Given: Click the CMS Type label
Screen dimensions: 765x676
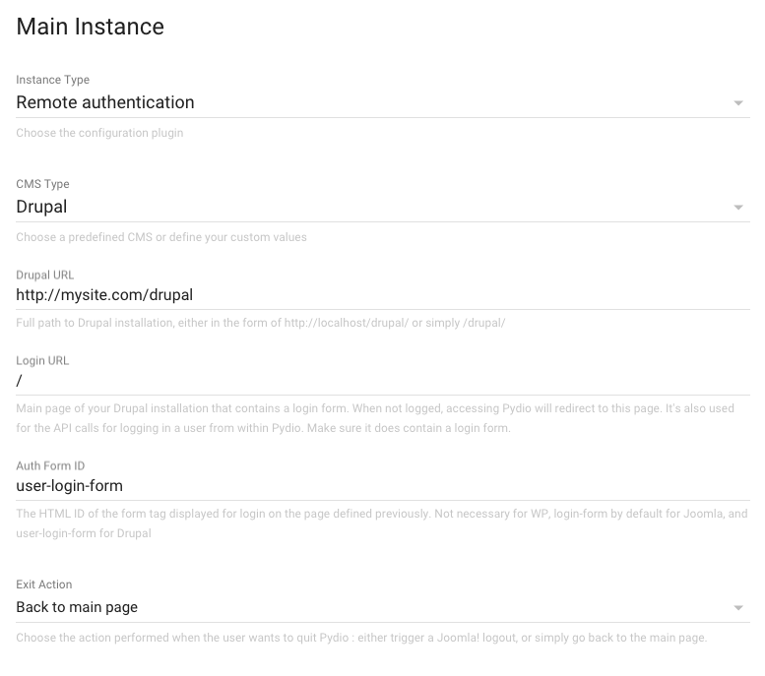Looking at the screenshot, I should (x=42, y=184).
